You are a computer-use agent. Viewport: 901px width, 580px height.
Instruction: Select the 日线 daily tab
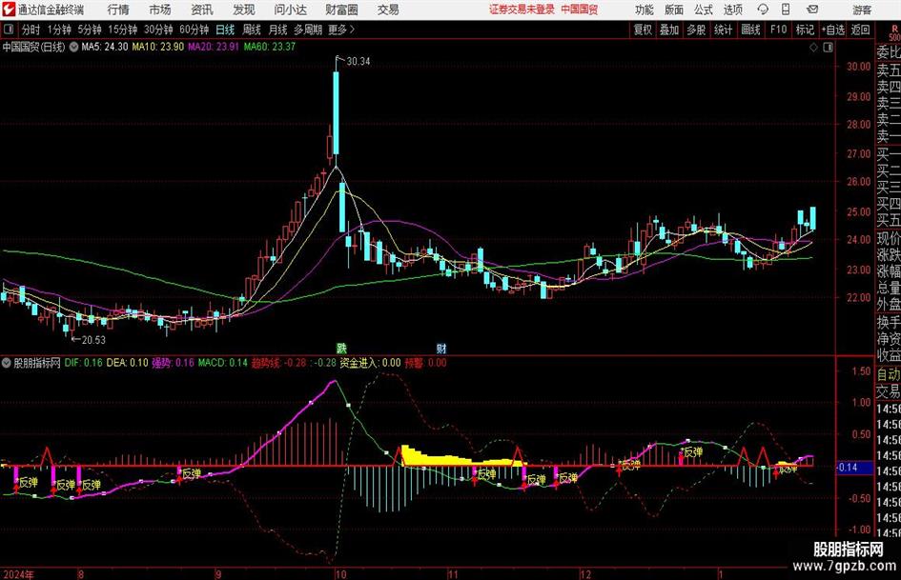(x=225, y=30)
